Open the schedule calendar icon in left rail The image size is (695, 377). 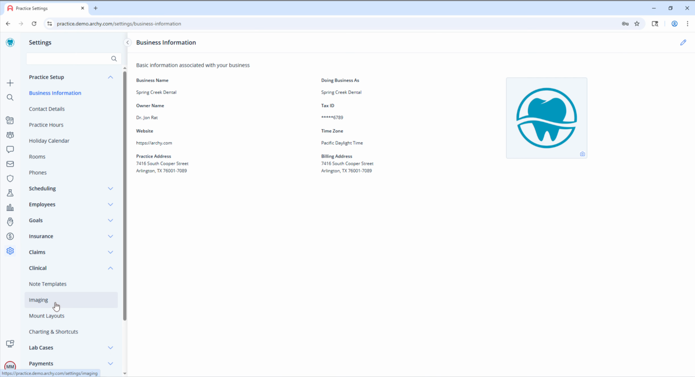(x=10, y=120)
